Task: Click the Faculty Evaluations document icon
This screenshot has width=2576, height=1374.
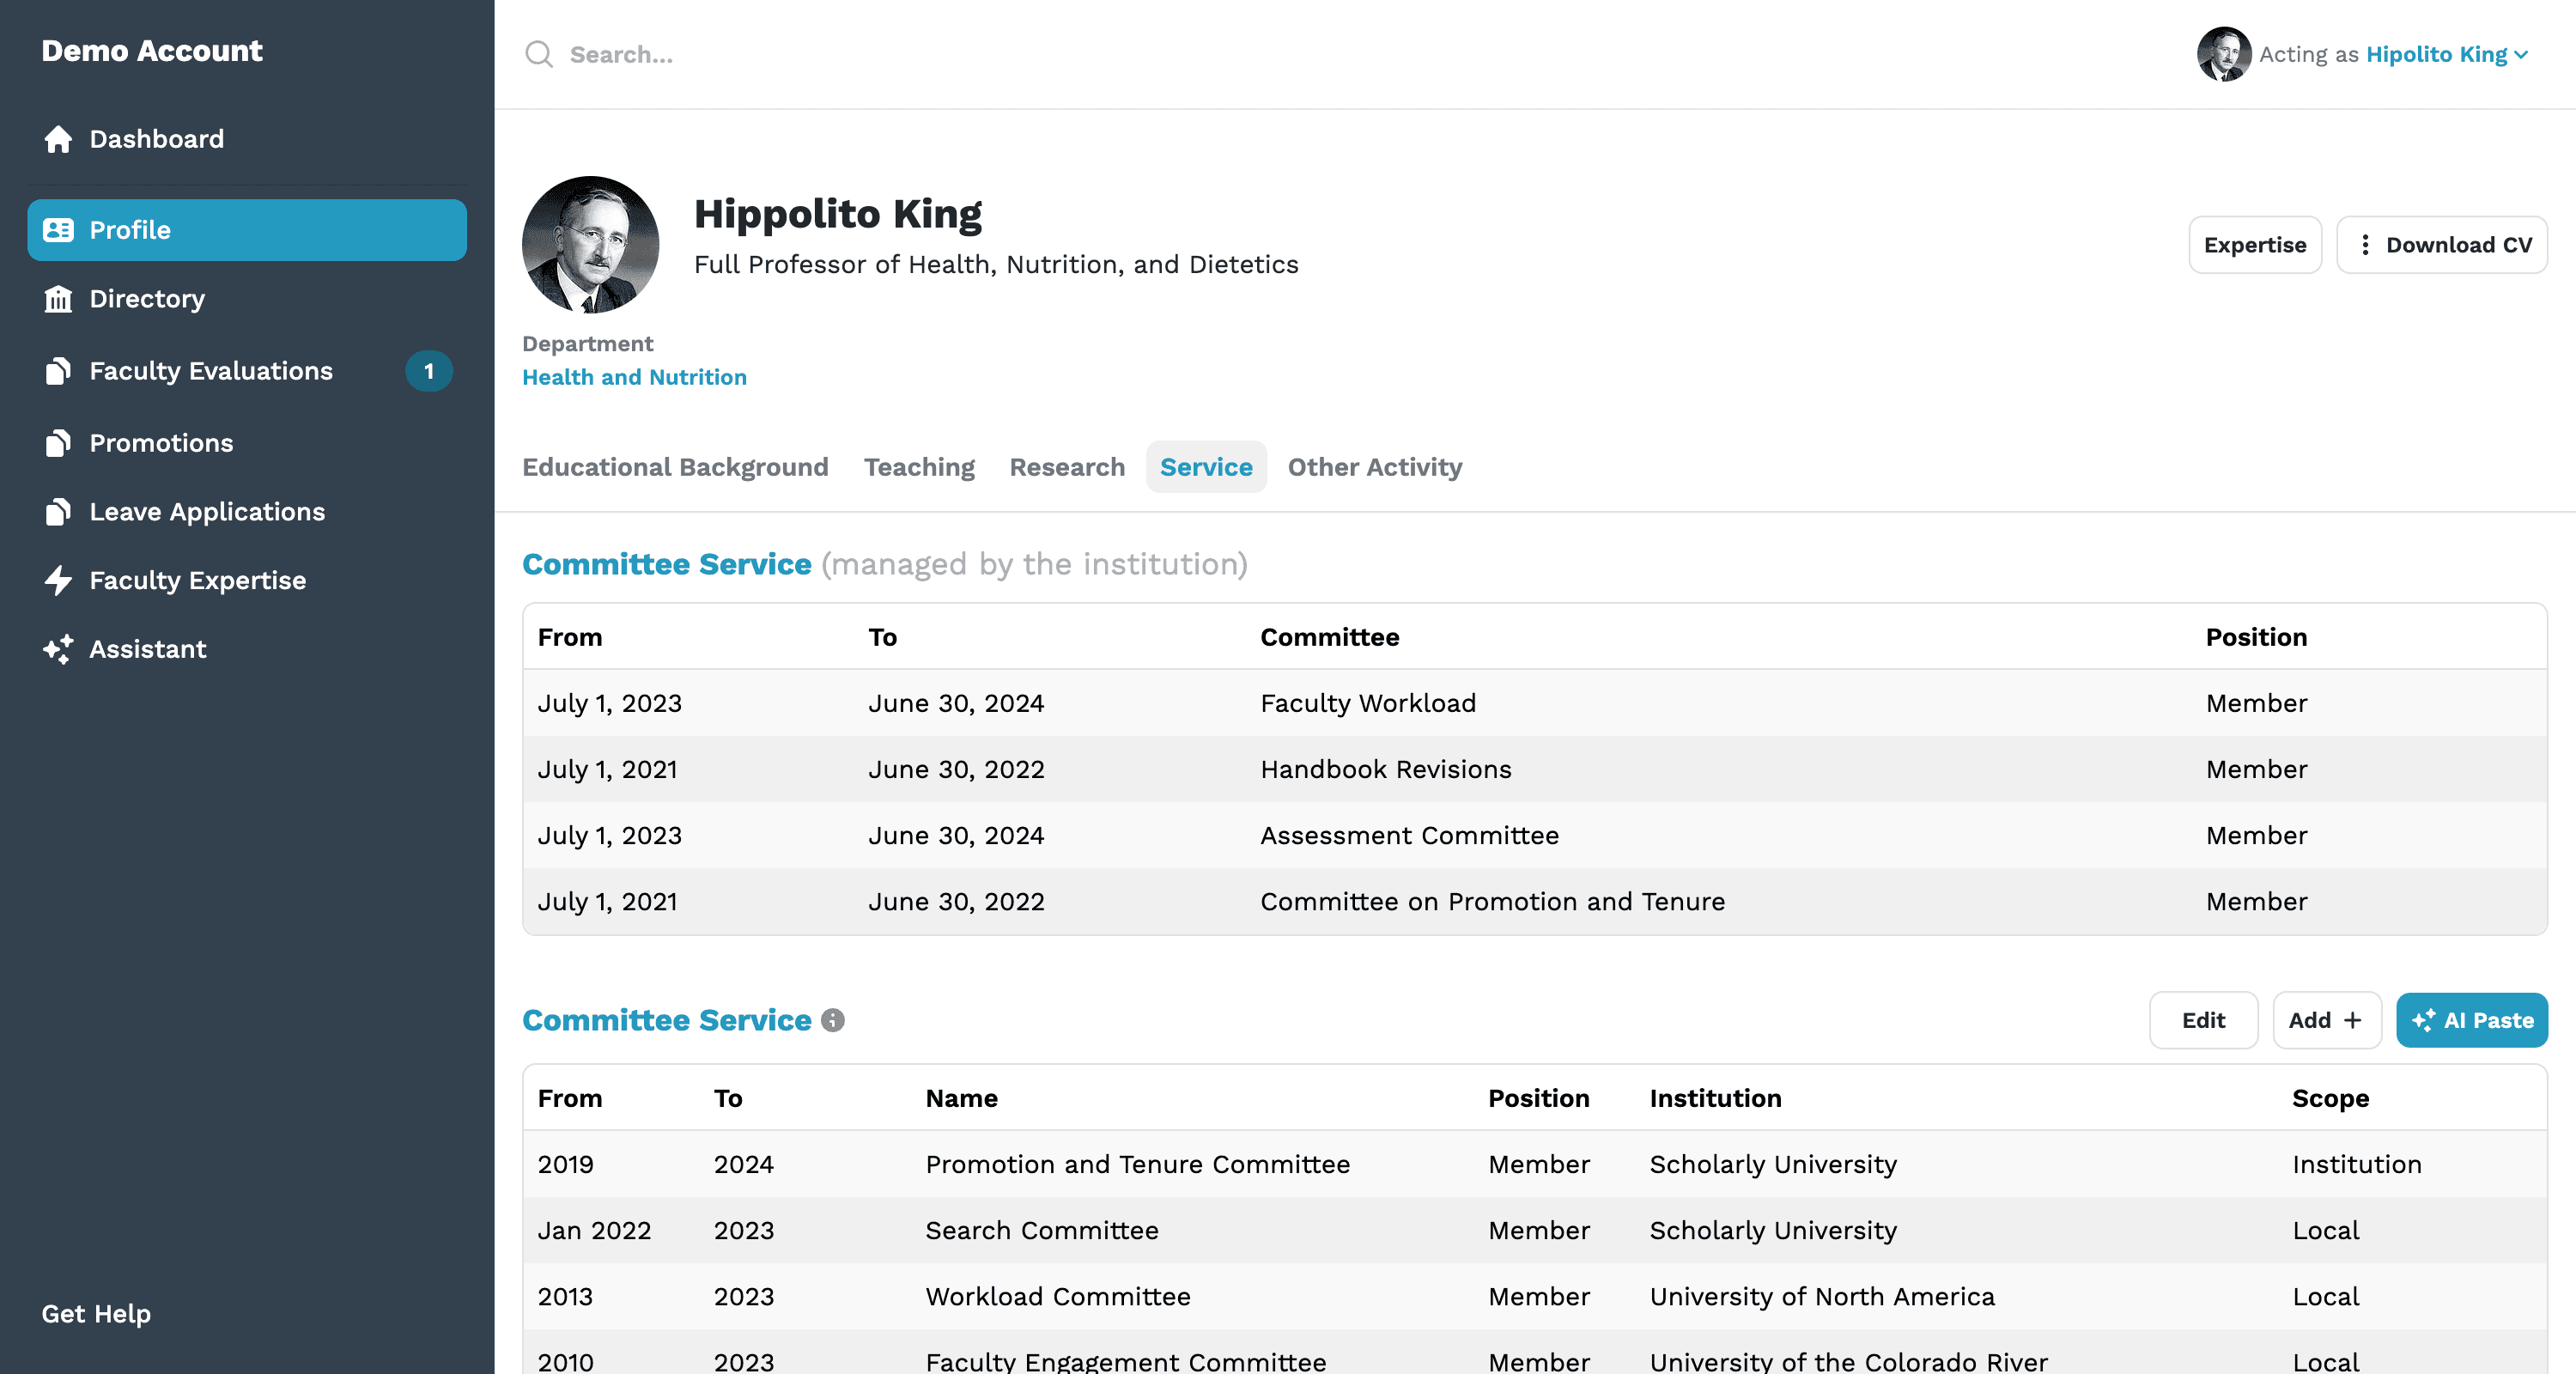Action: (58, 371)
